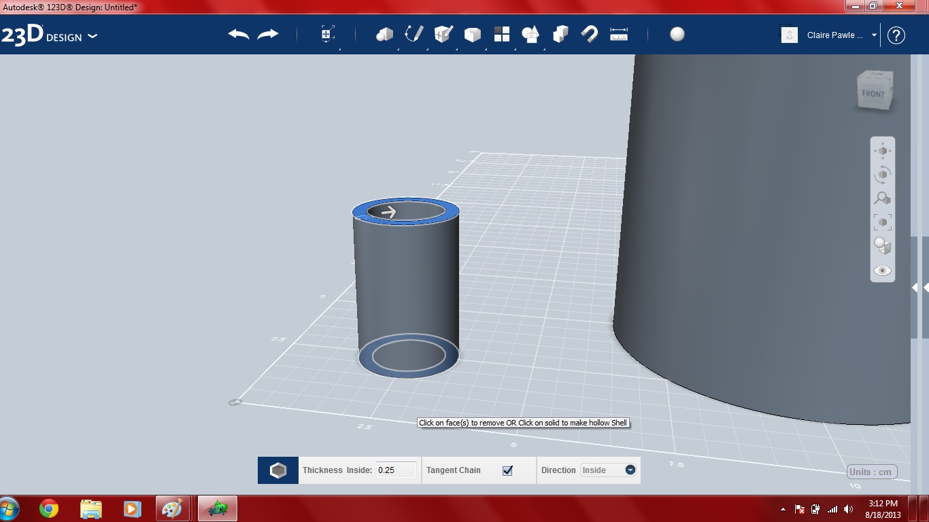
Task: Select the Zoom magnifier tool
Action: click(883, 198)
